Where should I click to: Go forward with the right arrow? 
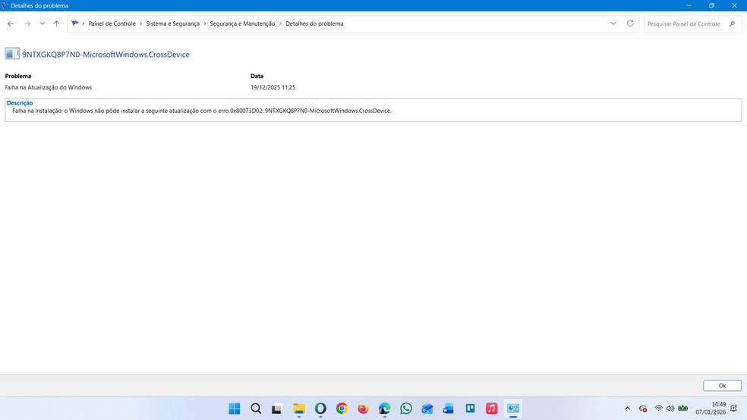click(x=27, y=24)
